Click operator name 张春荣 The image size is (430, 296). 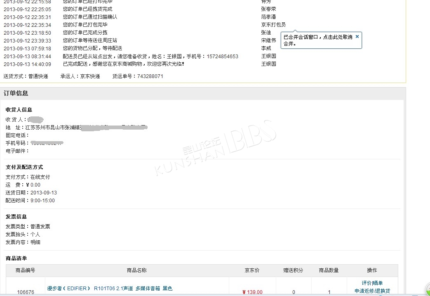click(x=268, y=9)
